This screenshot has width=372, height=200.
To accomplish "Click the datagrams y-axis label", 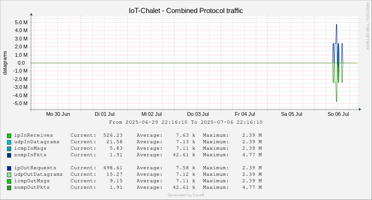I will point(5,63).
